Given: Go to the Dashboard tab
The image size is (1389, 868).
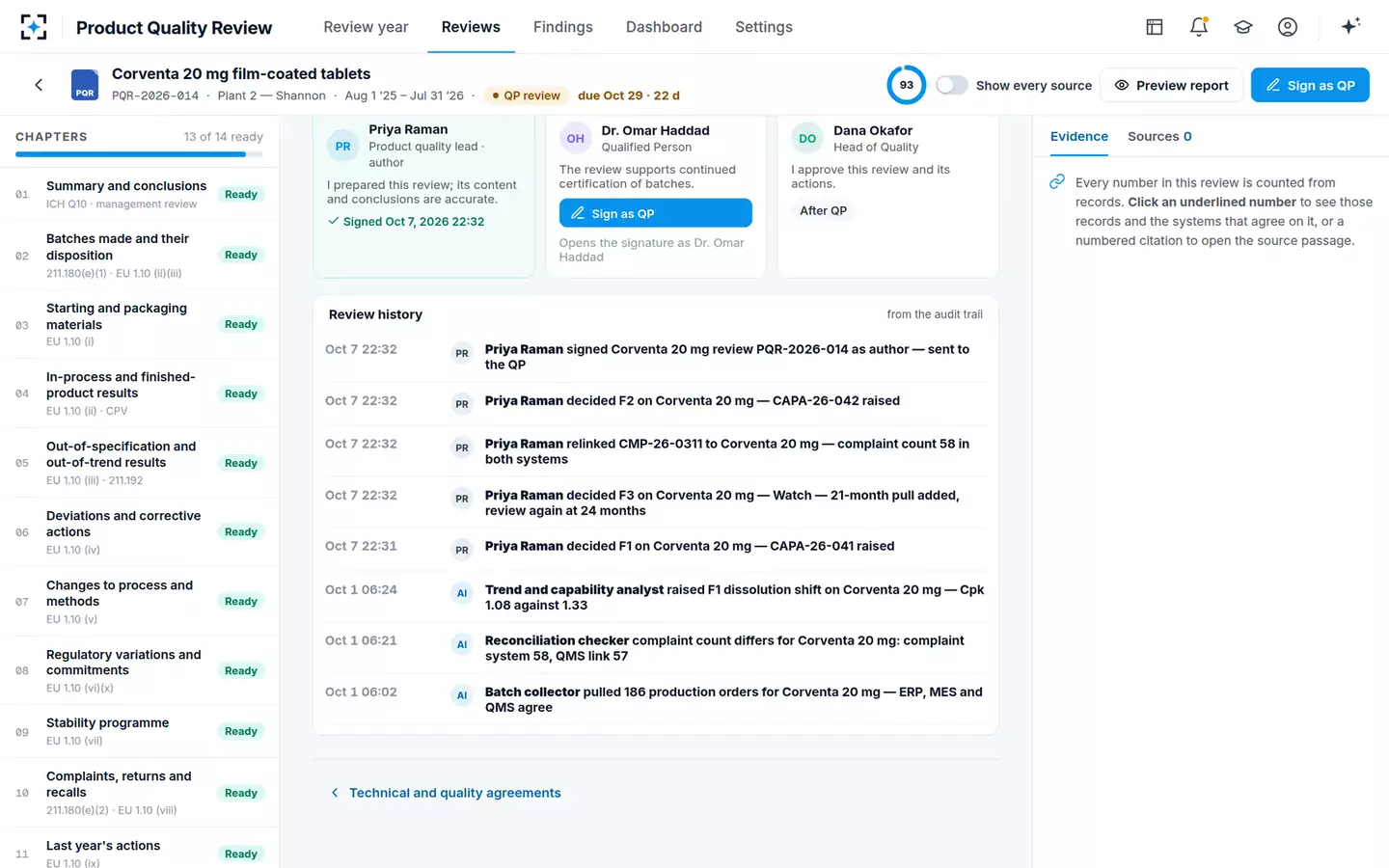Looking at the screenshot, I should click(664, 27).
